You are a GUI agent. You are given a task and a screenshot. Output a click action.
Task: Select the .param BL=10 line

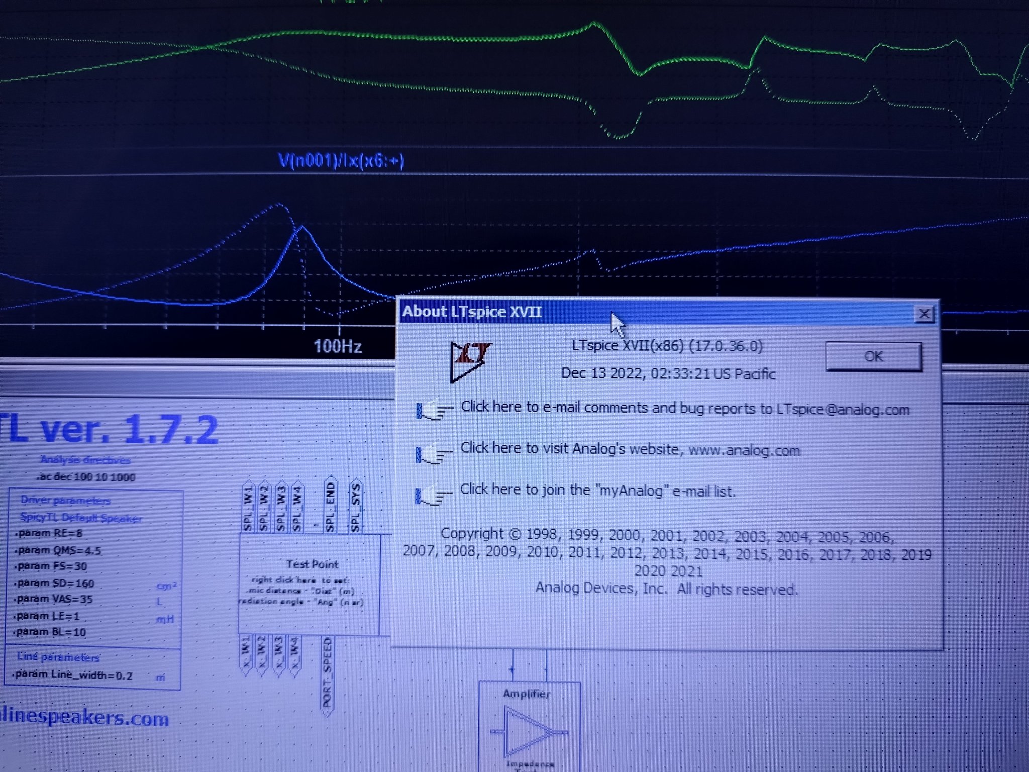point(51,632)
